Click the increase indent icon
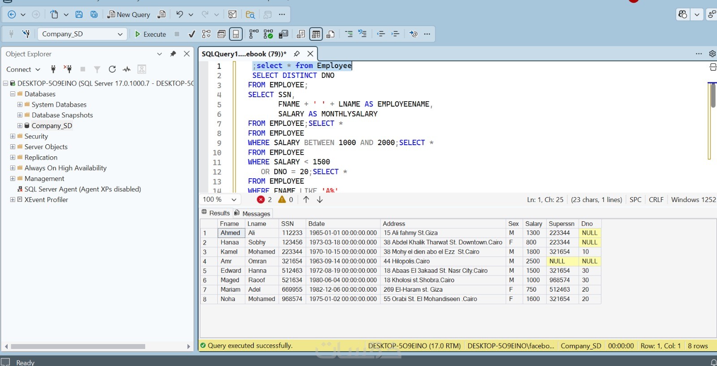 [x=395, y=34]
